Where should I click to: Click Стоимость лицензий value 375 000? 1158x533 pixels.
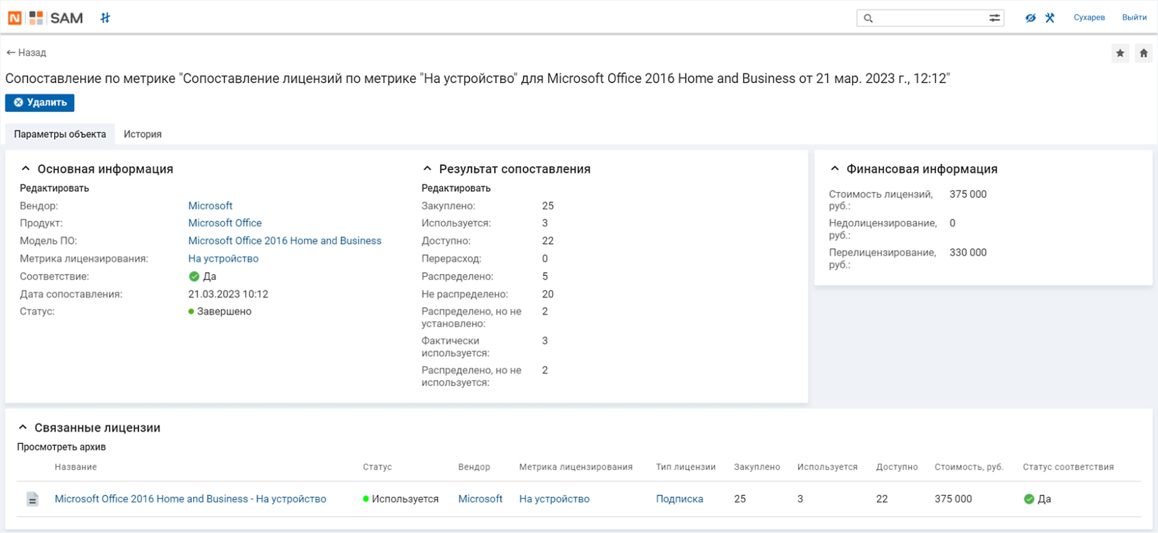pos(968,194)
